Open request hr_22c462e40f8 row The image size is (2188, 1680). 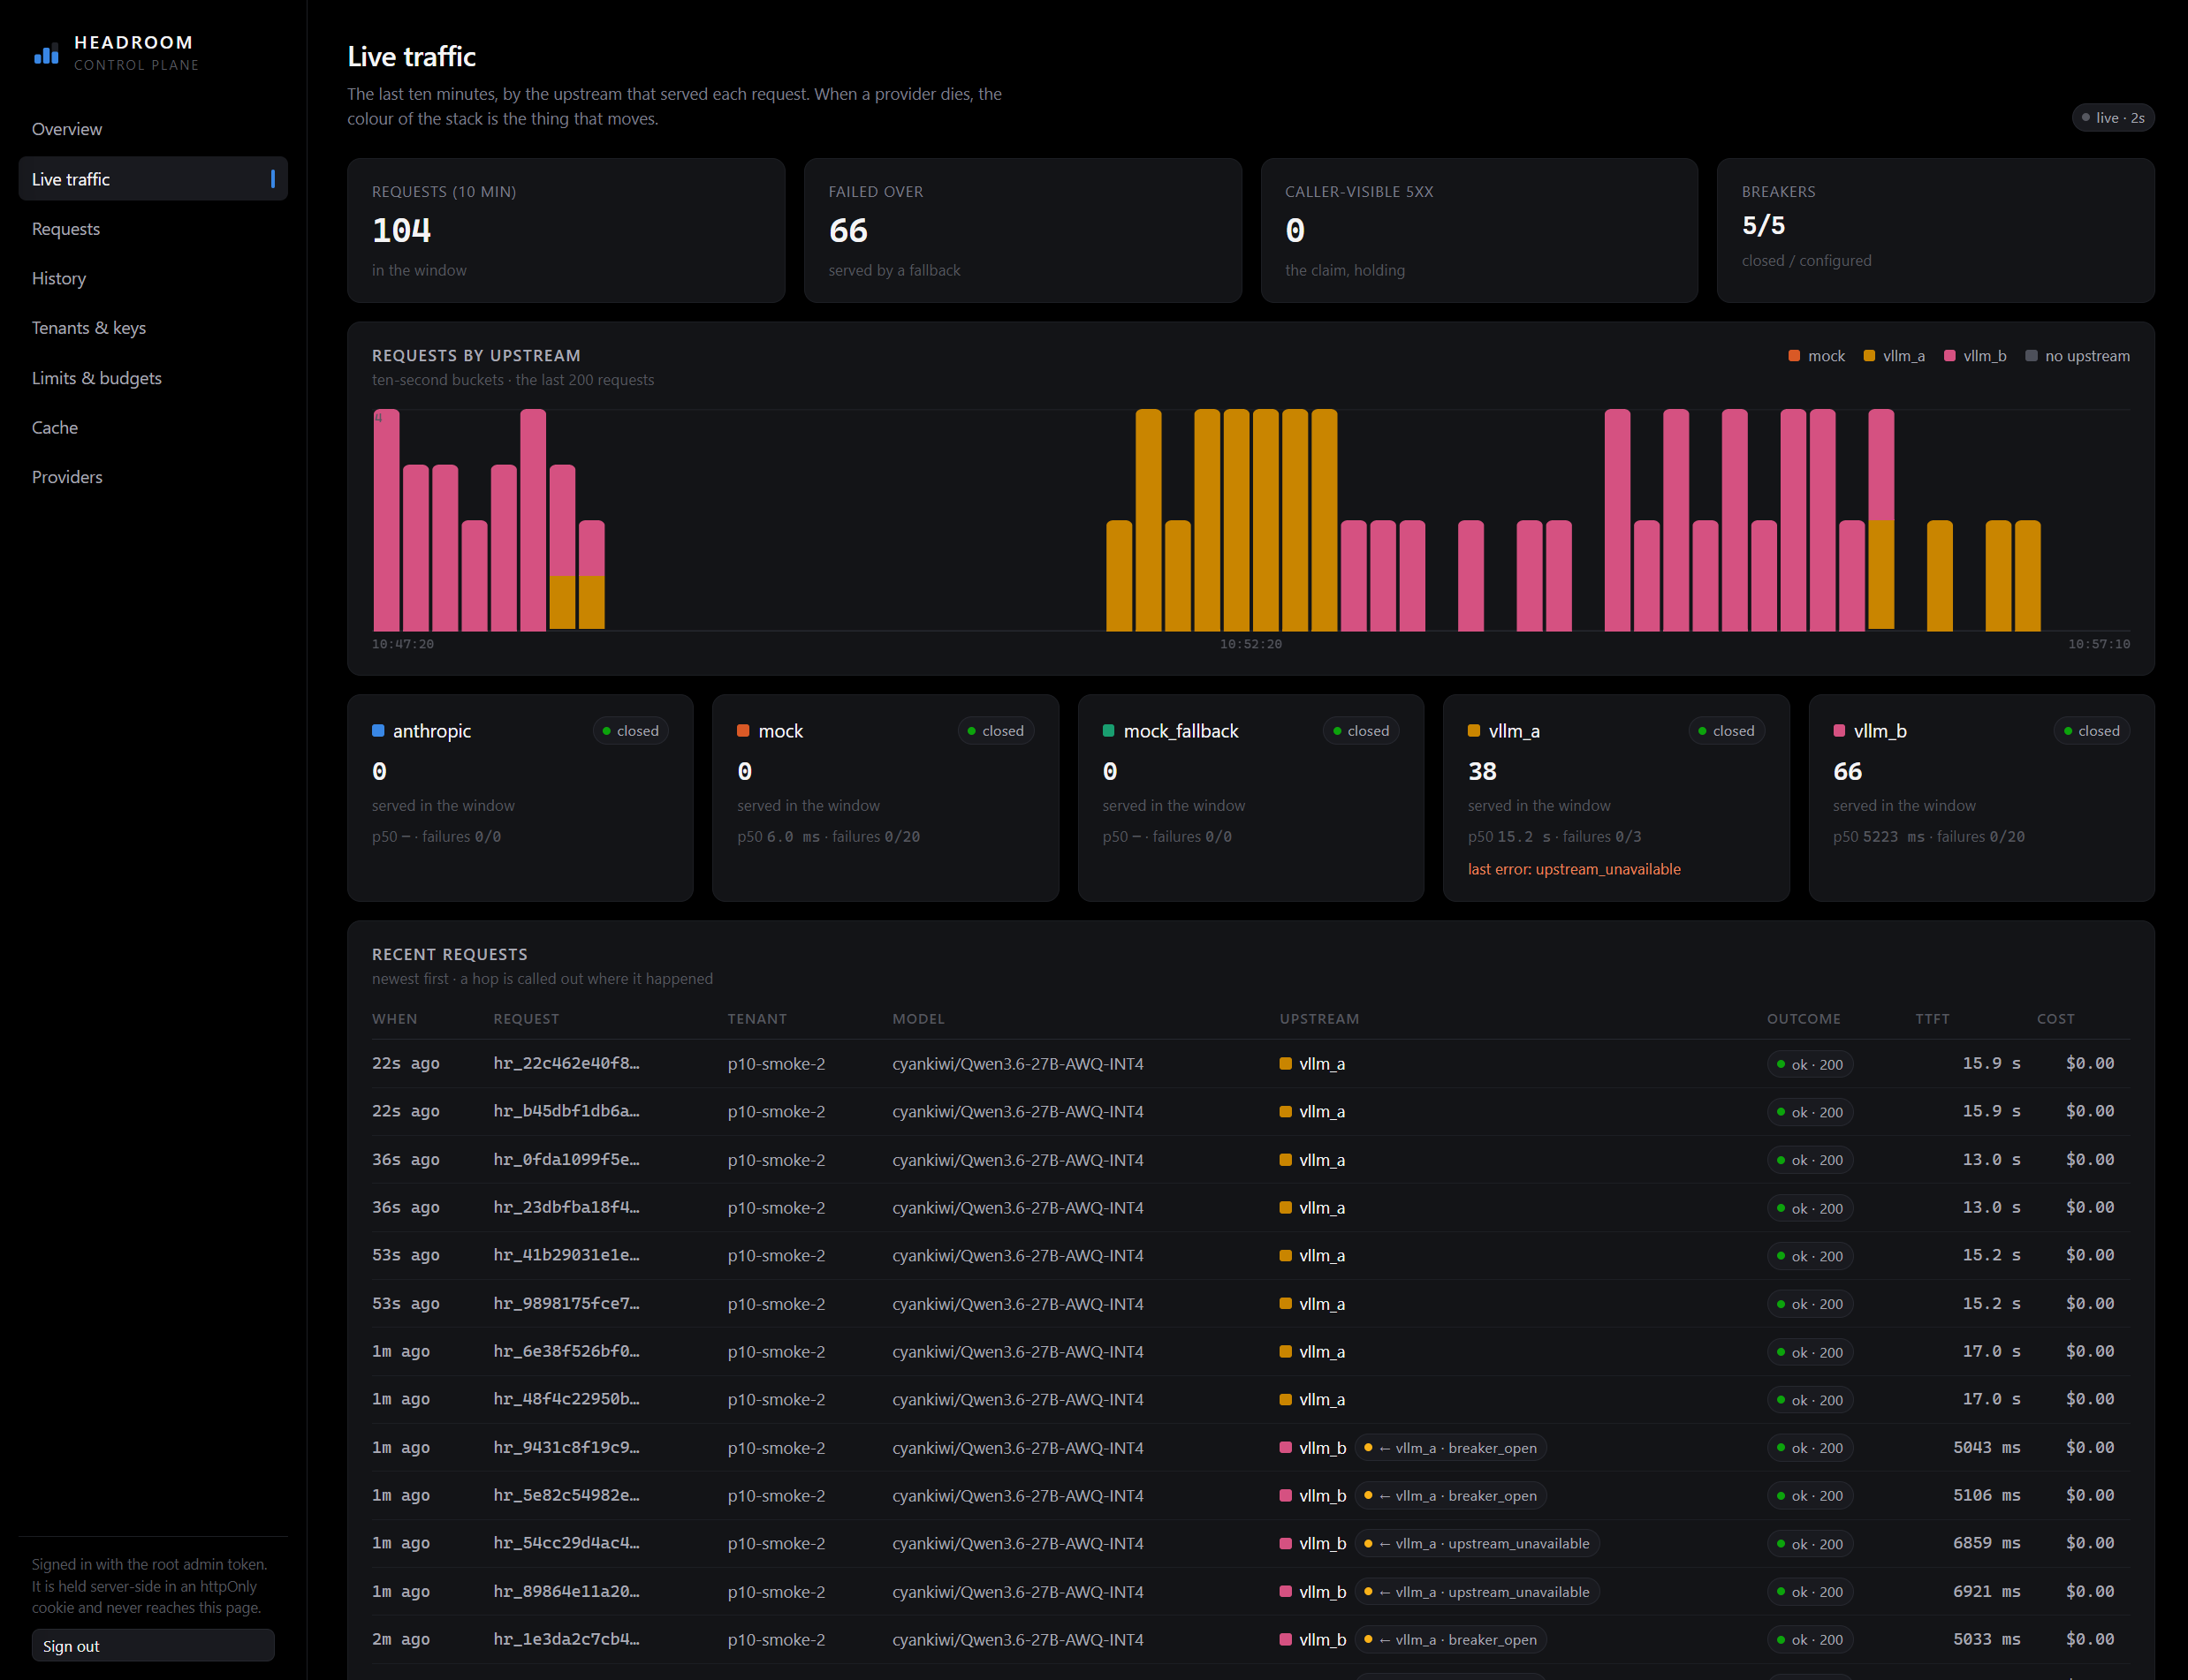[1250, 1064]
